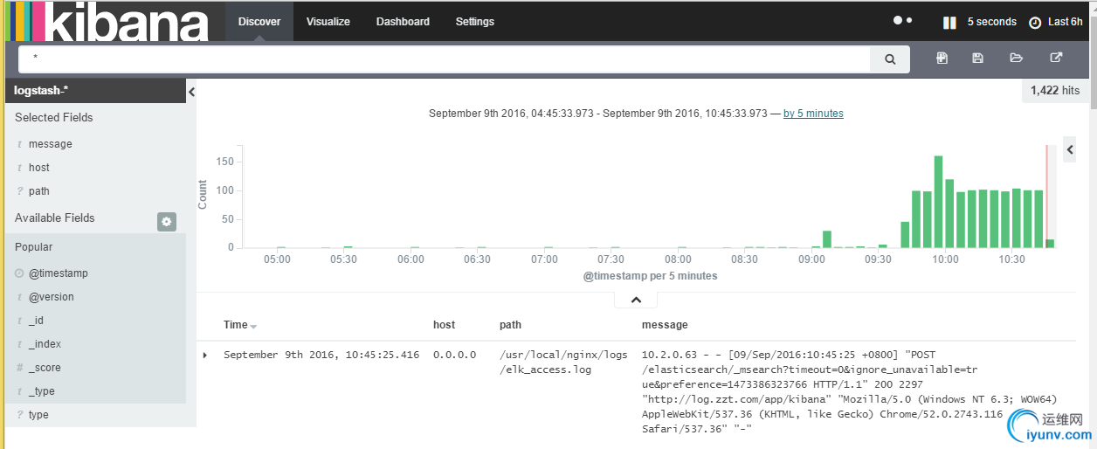Click the Load Saved Search folder icon
The width and height of the screenshot is (1097, 449).
click(1016, 59)
